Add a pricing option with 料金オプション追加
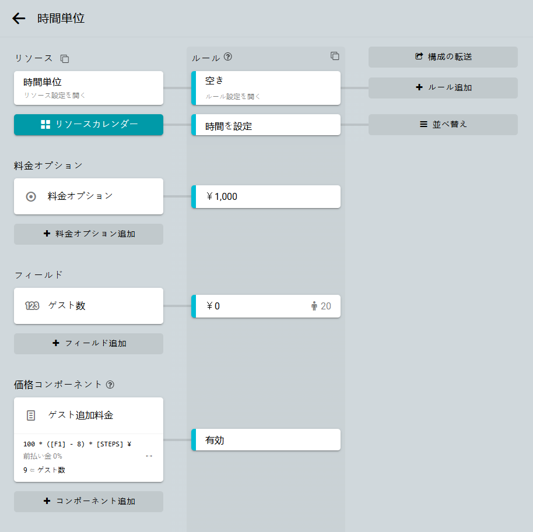This screenshot has height=532, width=533. click(89, 234)
